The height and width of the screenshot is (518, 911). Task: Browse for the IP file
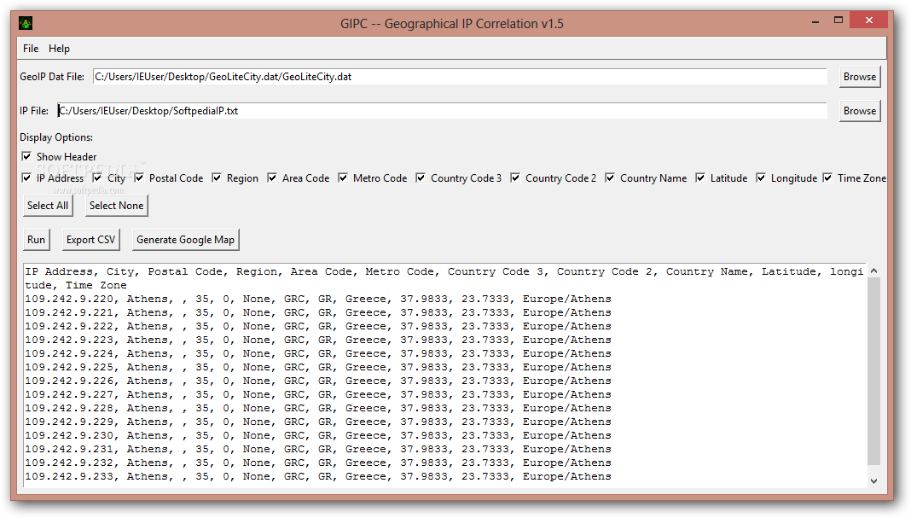(860, 111)
